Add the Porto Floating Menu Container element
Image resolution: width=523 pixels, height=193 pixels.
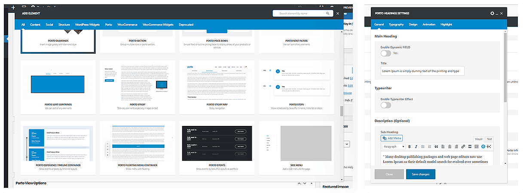(x=138, y=148)
